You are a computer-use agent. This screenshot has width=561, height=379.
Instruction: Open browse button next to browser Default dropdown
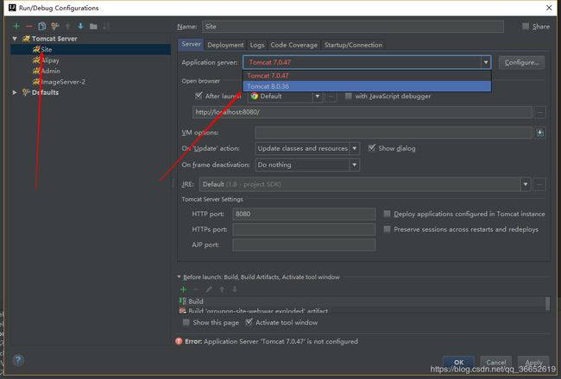(x=331, y=96)
